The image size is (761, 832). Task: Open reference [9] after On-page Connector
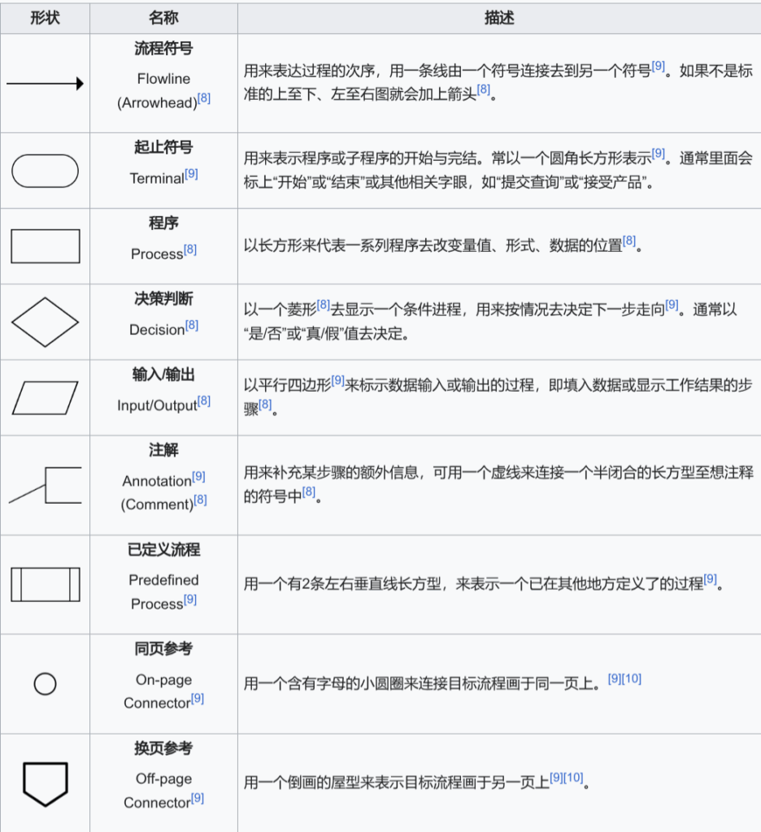197,698
